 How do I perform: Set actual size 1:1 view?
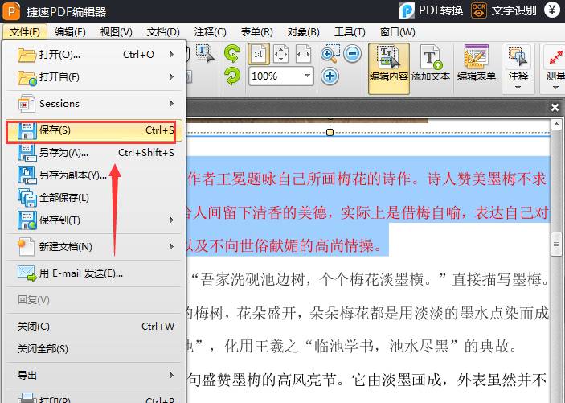click(x=258, y=54)
